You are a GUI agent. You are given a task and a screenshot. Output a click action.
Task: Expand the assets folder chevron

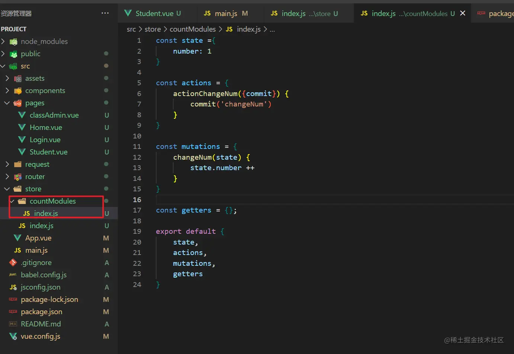tap(7, 78)
